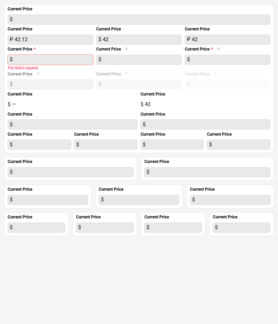This screenshot has width=278, height=324.
Task: Click price field in middle card of three-card row
Action: 139,200
